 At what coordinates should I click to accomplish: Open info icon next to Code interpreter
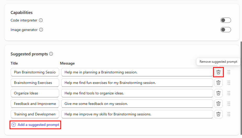41,20
